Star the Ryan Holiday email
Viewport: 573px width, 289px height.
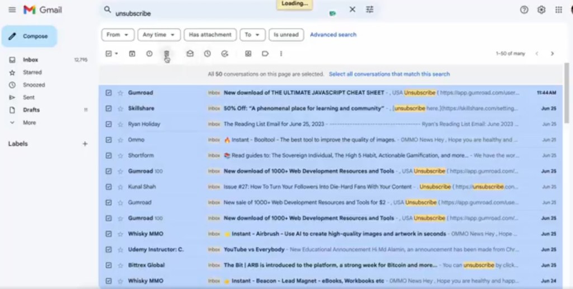click(120, 124)
